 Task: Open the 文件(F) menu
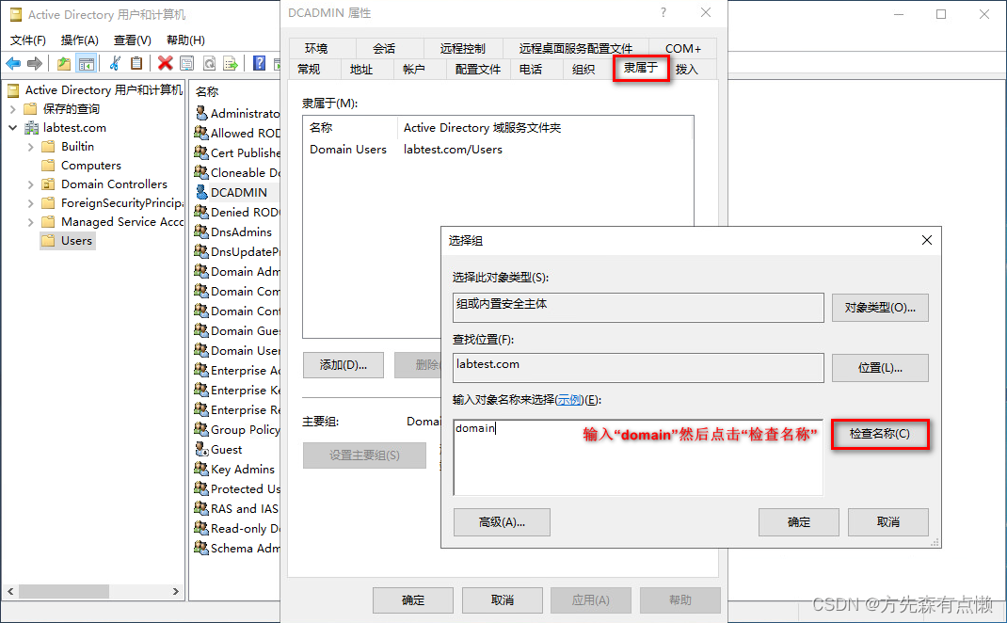(28, 40)
